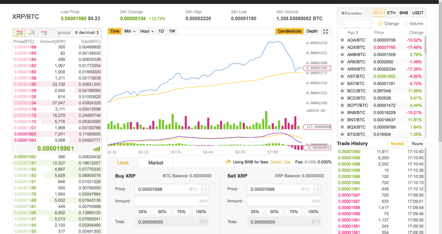Expand the chart to fullscreen
The image size is (442, 234).
(325, 31)
